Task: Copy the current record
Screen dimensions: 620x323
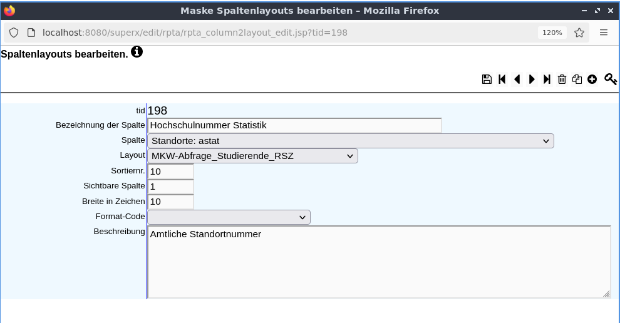Action: click(x=577, y=79)
